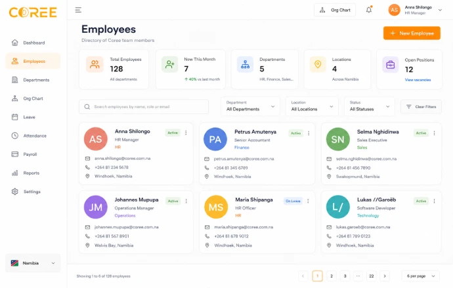Open the Status filter dropdown
Image resolution: width=453 pixels, height=288 pixels.
[370, 107]
